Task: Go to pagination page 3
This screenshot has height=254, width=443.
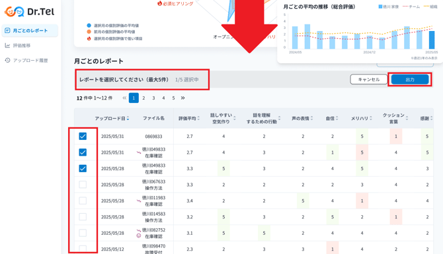Action: (153, 98)
